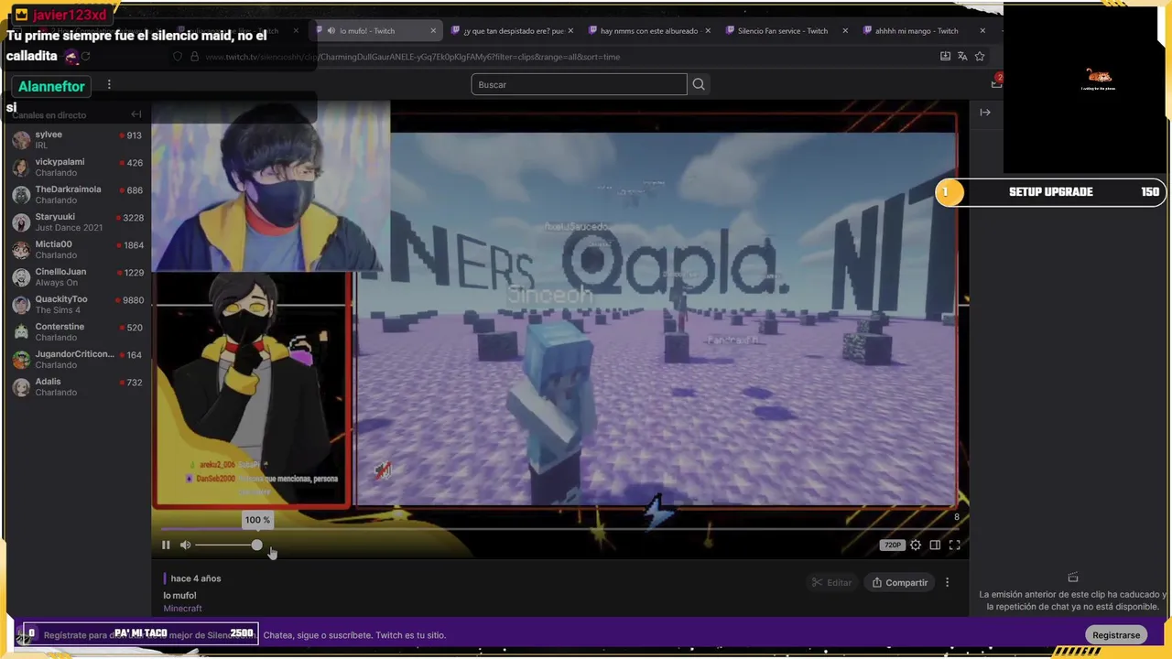Open the 720P quality selector
This screenshot has width=1172, height=659.
coord(892,546)
